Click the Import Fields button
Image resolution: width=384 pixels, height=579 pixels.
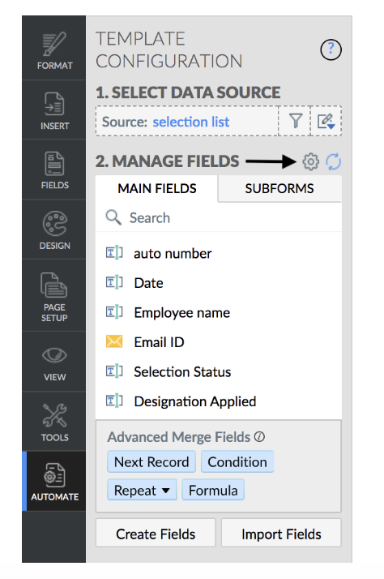(x=281, y=534)
